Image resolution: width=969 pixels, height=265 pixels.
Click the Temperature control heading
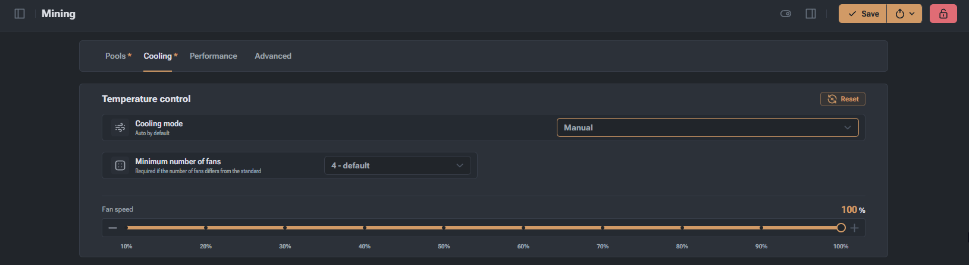[x=146, y=99]
